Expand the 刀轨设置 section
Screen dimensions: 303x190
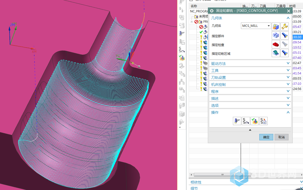point(250,77)
